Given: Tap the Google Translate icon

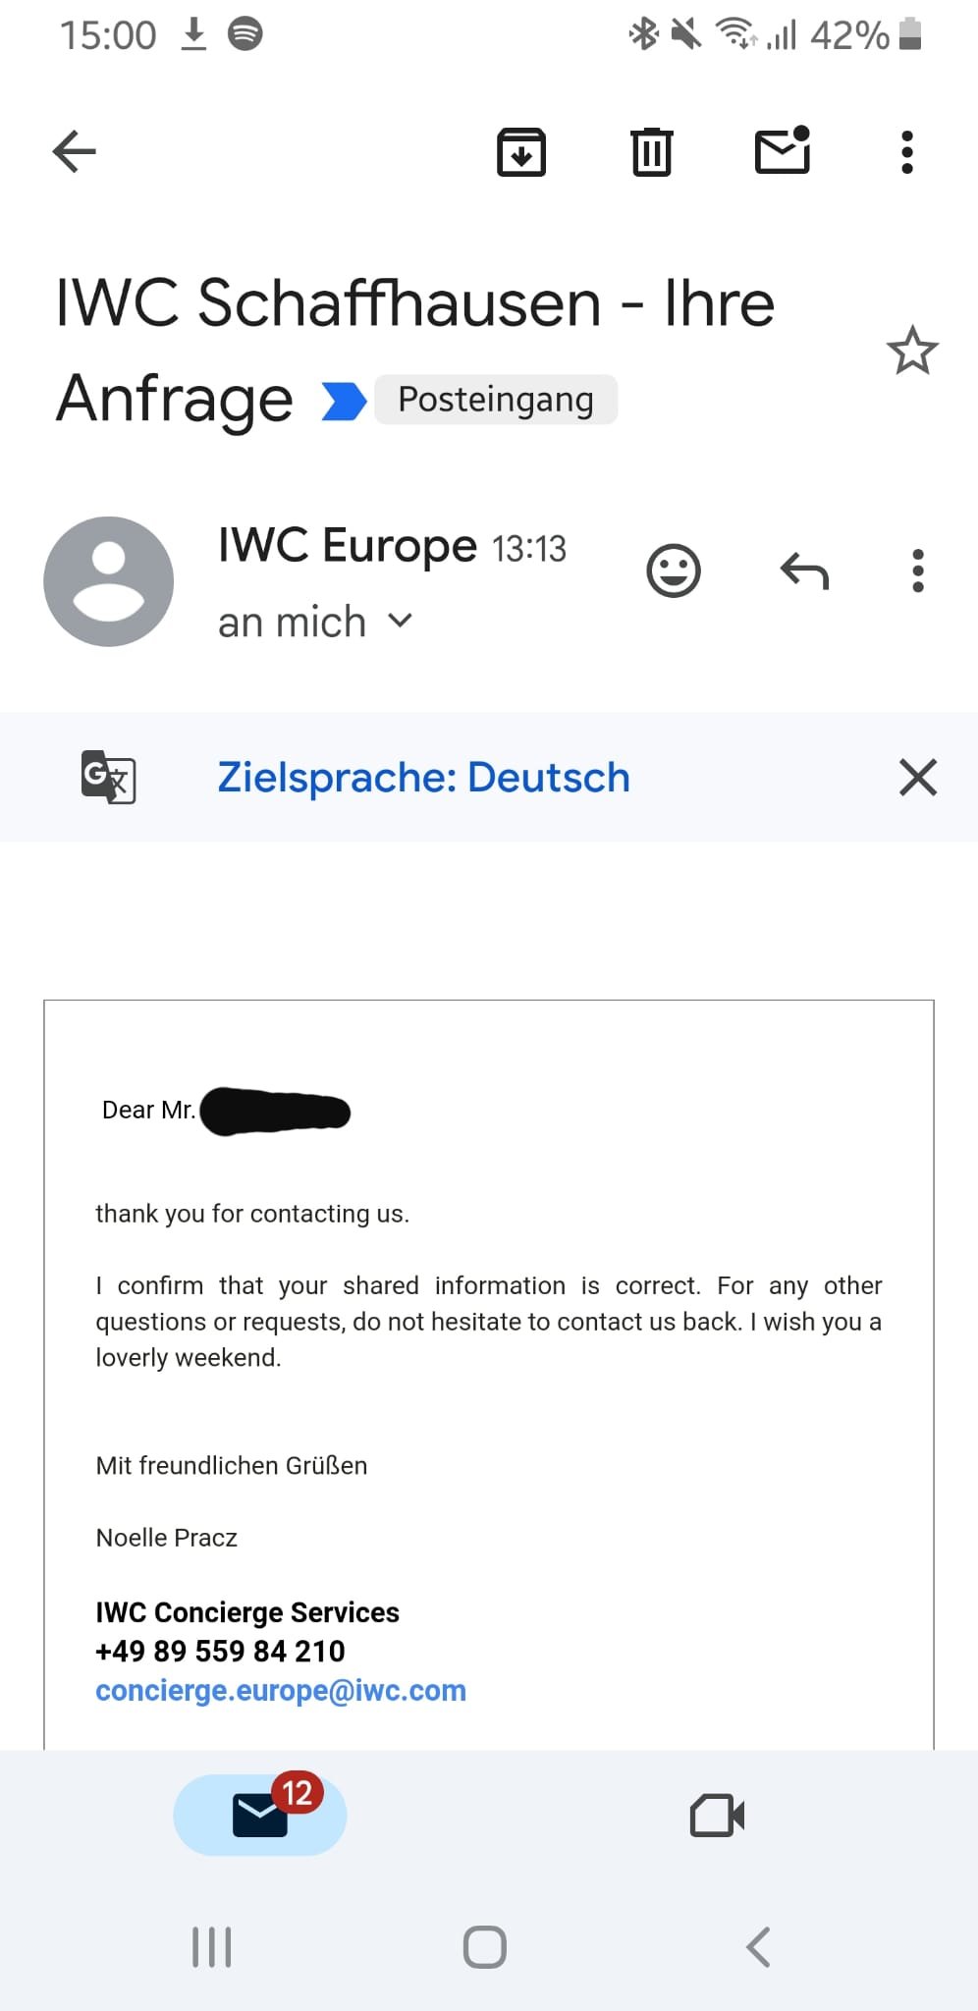Looking at the screenshot, I should pos(108,777).
